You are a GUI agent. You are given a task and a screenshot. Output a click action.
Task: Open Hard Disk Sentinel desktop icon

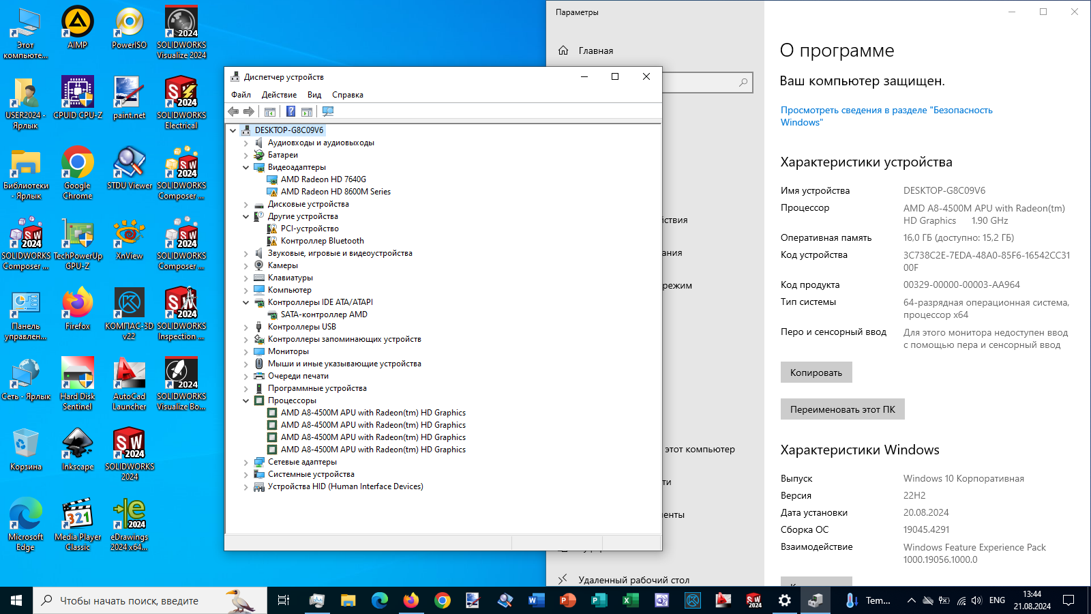point(77,383)
